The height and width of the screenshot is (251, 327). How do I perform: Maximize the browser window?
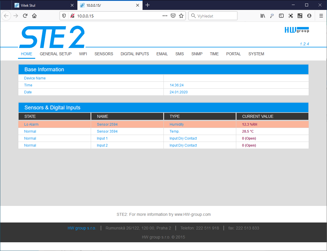pyautogui.click(x=307, y=5)
